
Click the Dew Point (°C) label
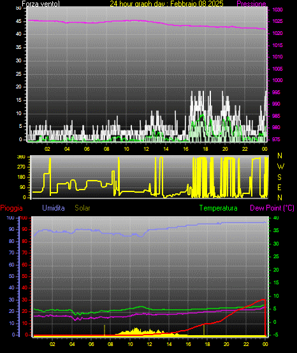272,208
